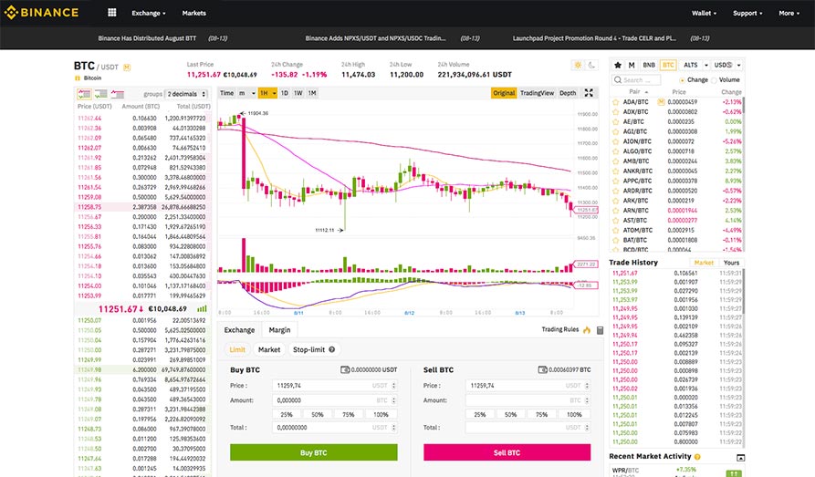The image size is (815, 477).
Task: Click the margin M filter in pairs list
Action: click(x=632, y=65)
